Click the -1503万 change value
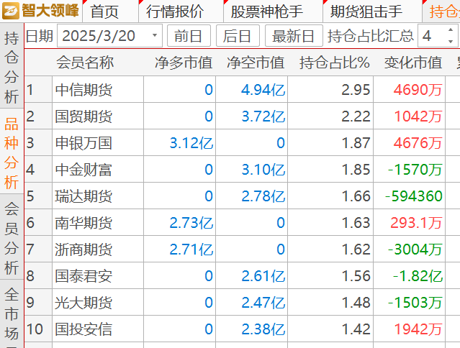Screen dimensions: 460x348 point(415,303)
